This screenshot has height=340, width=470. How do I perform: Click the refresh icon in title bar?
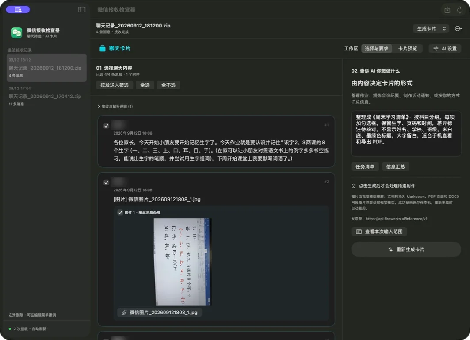tap(460, 10)
